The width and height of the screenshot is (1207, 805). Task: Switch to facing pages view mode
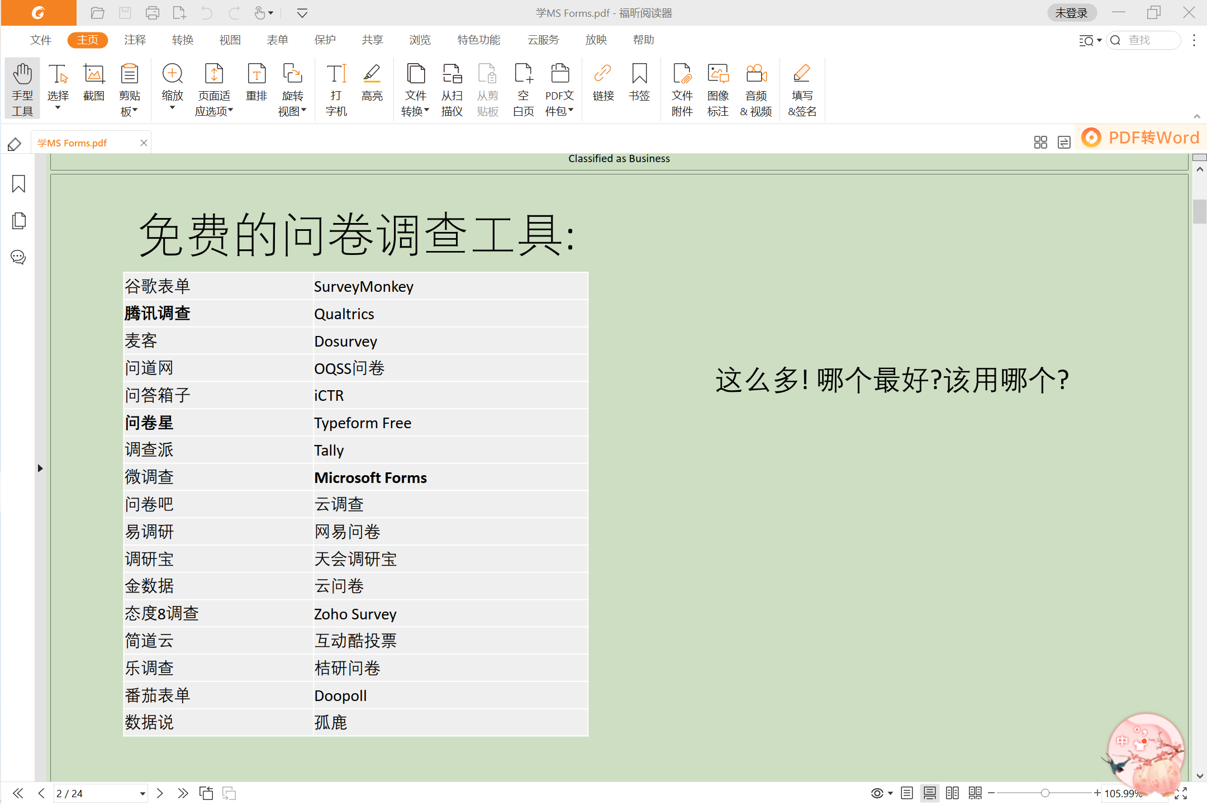coord(952,793)
